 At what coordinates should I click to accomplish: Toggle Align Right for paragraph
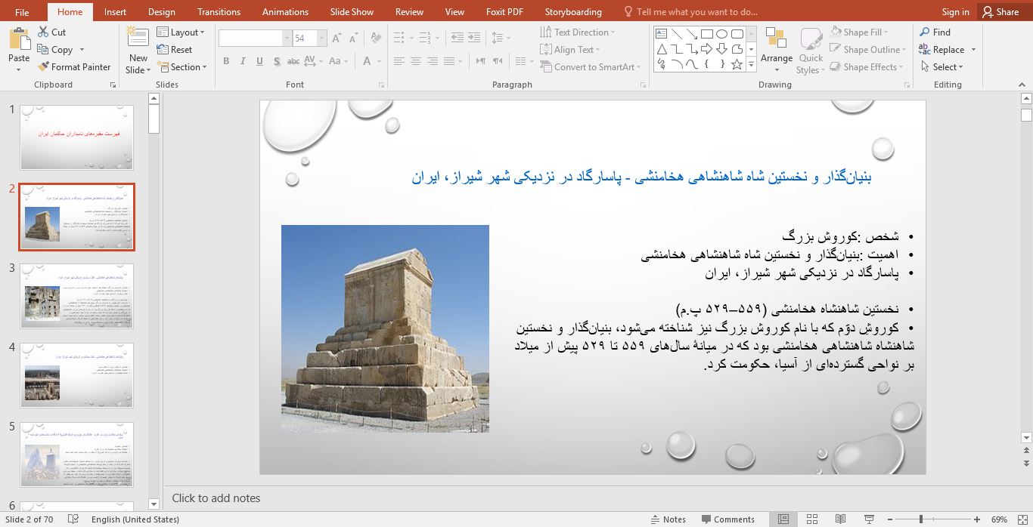pyautogui.click(x=432, y=61)
